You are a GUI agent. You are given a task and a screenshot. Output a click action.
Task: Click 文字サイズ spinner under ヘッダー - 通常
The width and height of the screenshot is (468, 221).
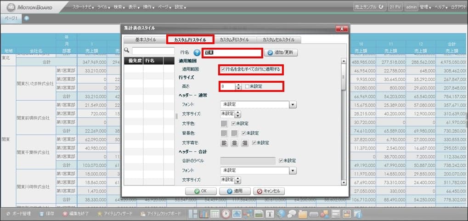pyautogui.click(x=238, y=114)
